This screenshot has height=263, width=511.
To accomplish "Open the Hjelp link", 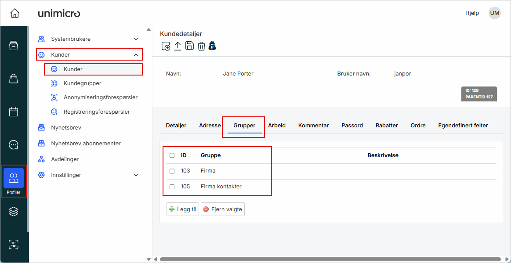I will pos(472,13).
